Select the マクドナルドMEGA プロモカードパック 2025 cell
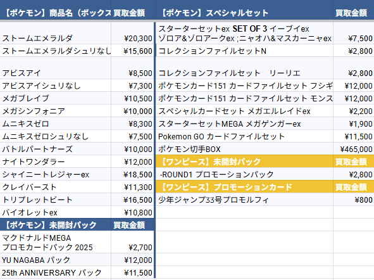This screenshot has width=374, height=280. pos(55,242)
